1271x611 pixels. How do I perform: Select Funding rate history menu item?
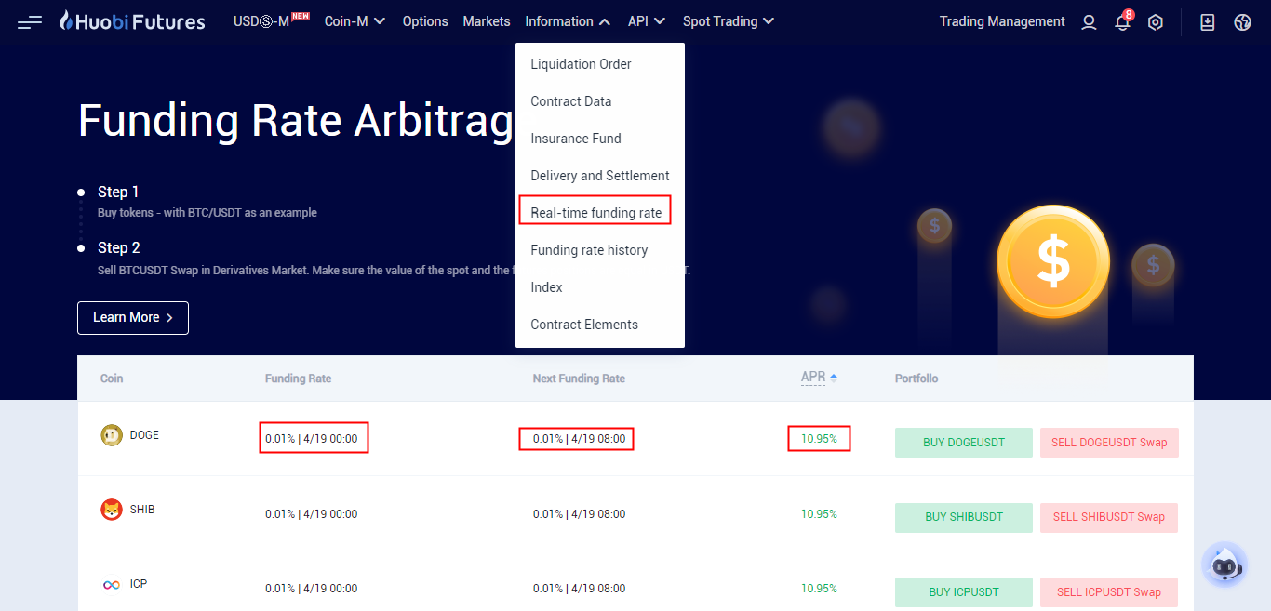[x=589, y=250]
